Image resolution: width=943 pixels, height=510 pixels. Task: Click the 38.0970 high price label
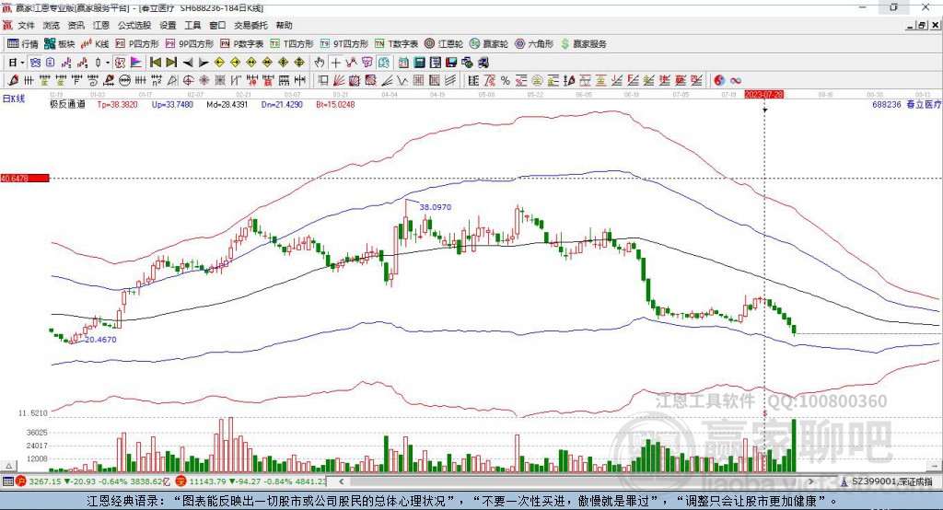tap(435, 207)
